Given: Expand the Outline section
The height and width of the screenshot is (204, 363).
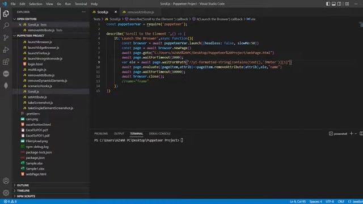Looking at the screenshot, I should (23, 185).
